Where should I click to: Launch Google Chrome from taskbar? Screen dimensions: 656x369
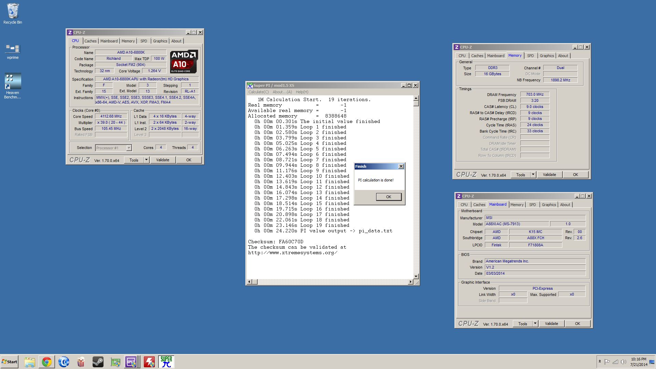47,362
